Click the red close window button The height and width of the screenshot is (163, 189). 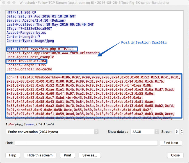click(x=4, y=3)
